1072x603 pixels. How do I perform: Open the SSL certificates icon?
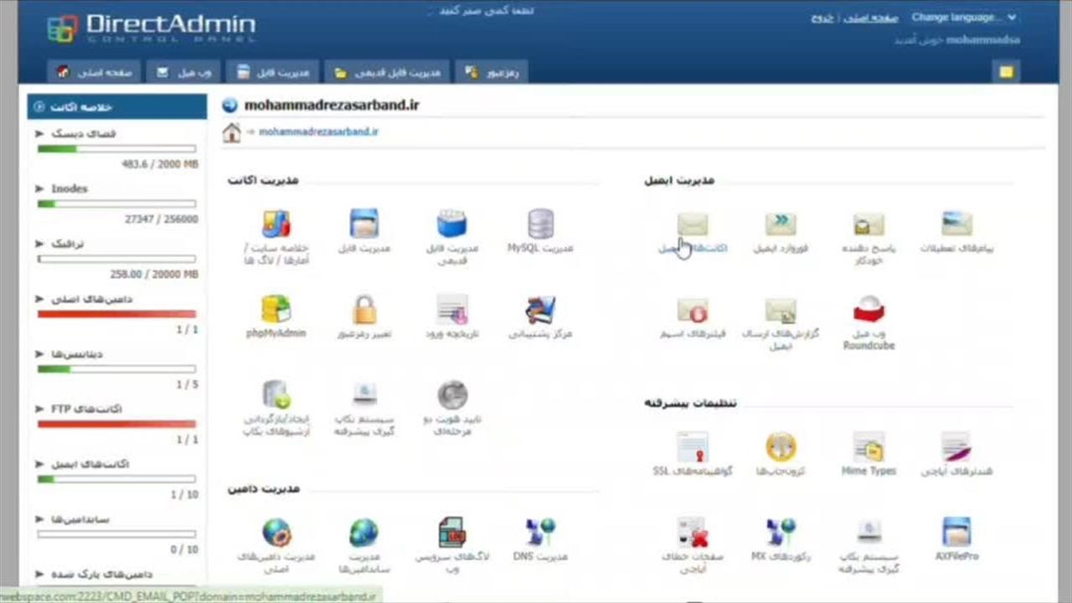[x=693, y=448]
